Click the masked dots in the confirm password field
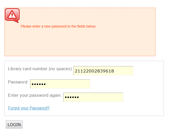The image size is (169, 134). [72, 98]
